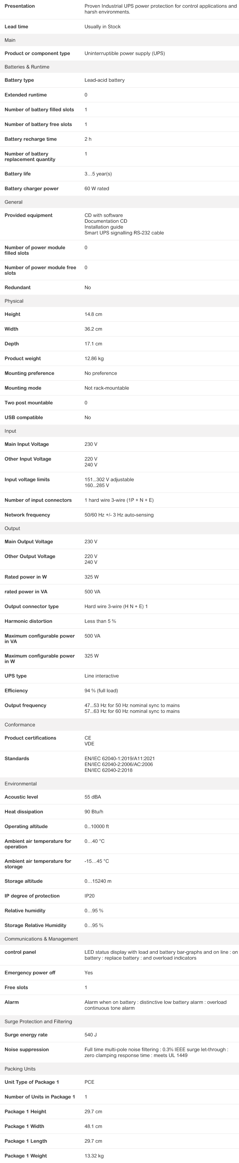Click the 'Line interactive' UPS type value
This screenshot has width=239, height=1163.
[x=102, y=676]
